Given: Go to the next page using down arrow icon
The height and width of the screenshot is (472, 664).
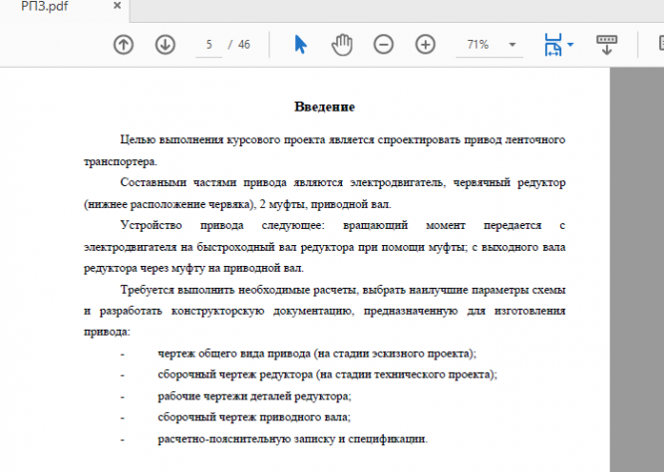Looking at the screenshot, I should (x=166, y=45).
